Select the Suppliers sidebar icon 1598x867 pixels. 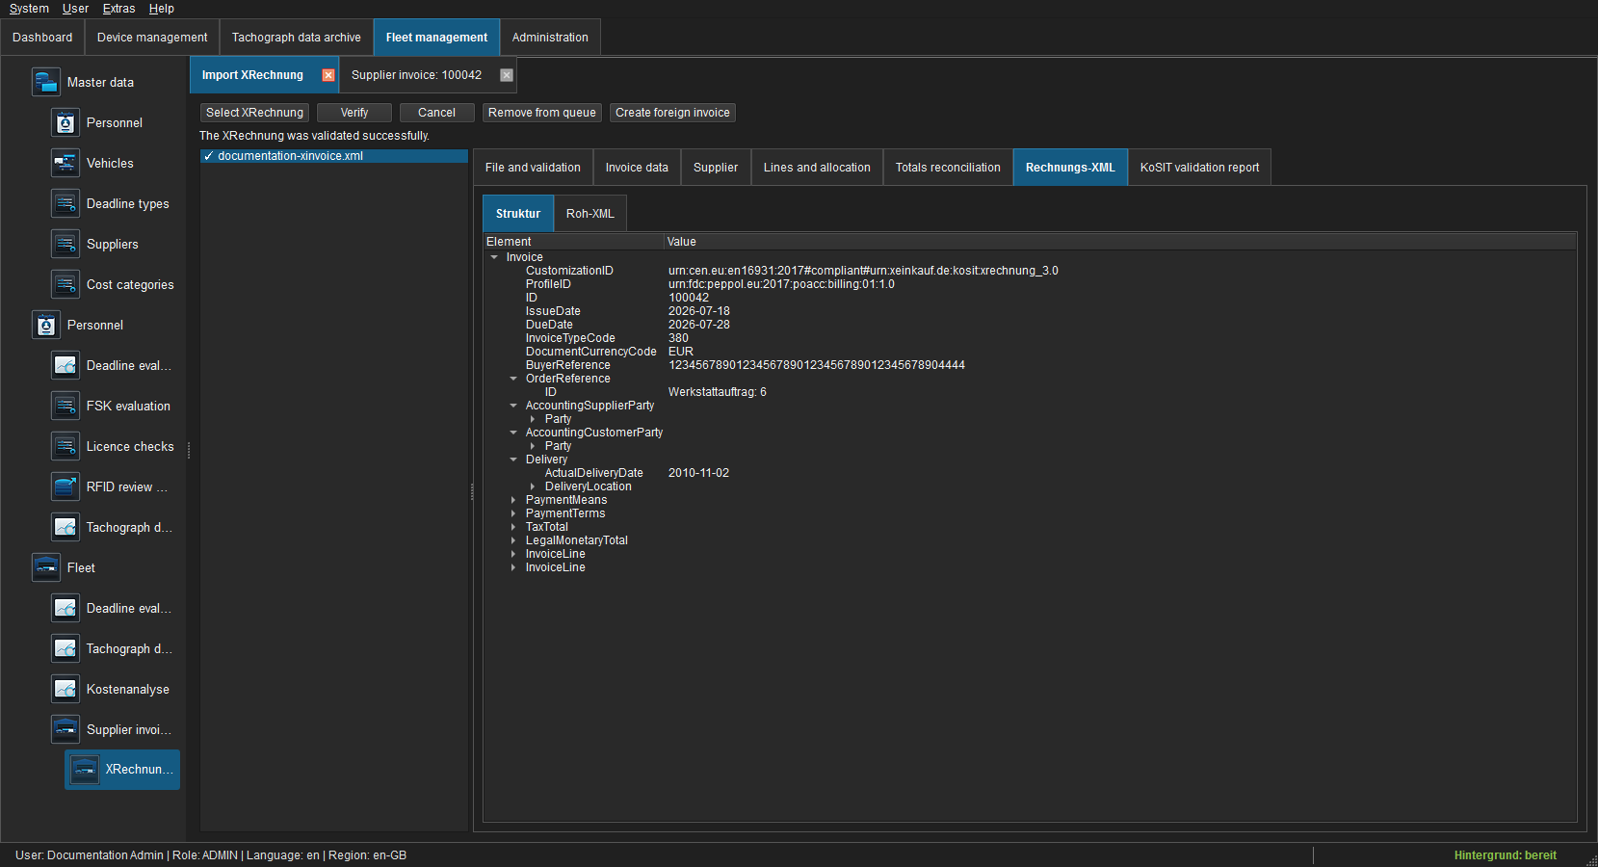coord(65,244)
